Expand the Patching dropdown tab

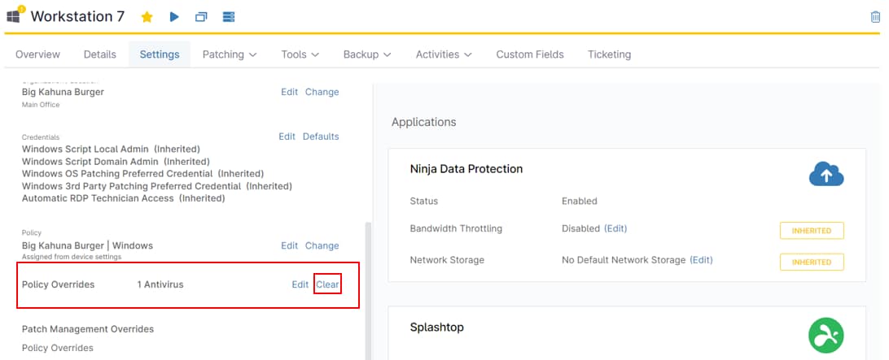tap(230, 54)
